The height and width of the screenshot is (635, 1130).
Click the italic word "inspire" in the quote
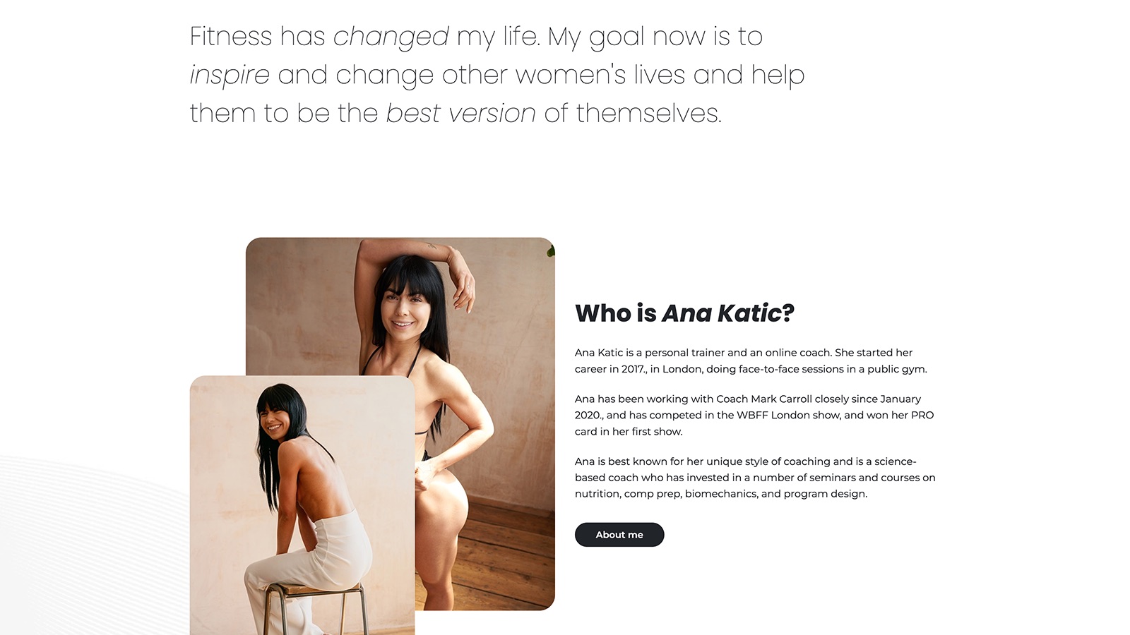click(230, 75)
